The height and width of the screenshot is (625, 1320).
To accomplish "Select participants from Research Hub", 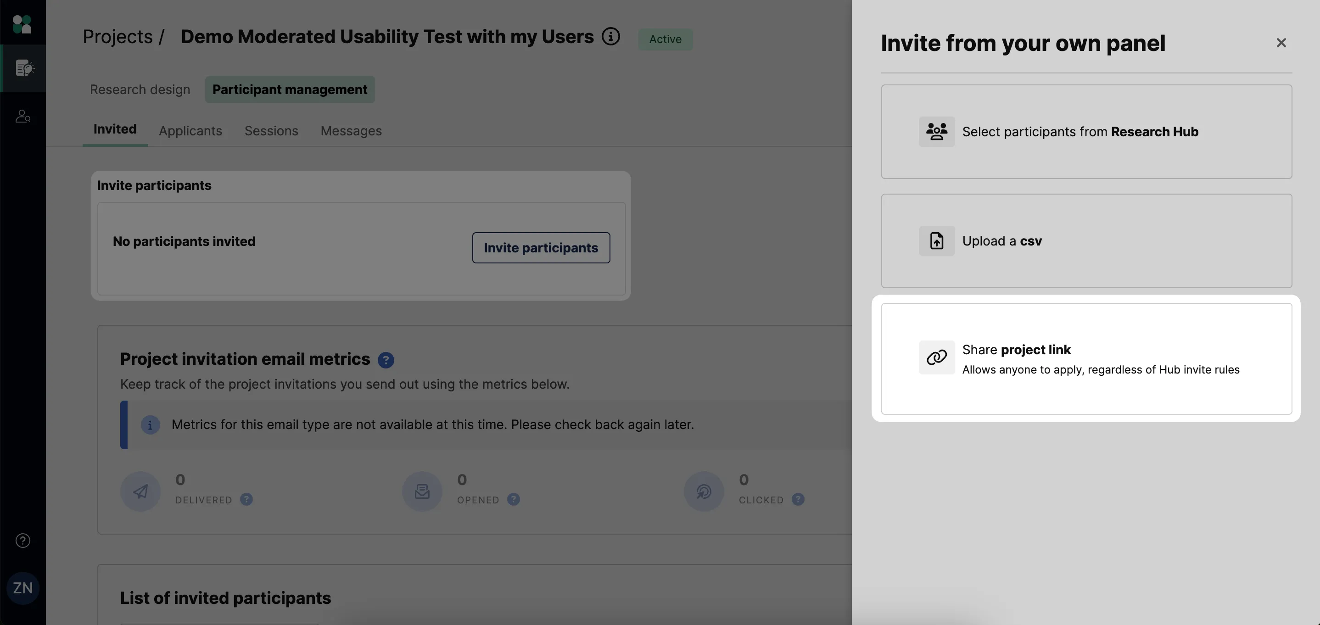I will pos(1087,132).
